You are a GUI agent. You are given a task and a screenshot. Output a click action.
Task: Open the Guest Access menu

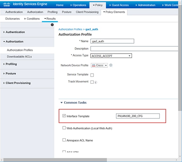point(119,5)
